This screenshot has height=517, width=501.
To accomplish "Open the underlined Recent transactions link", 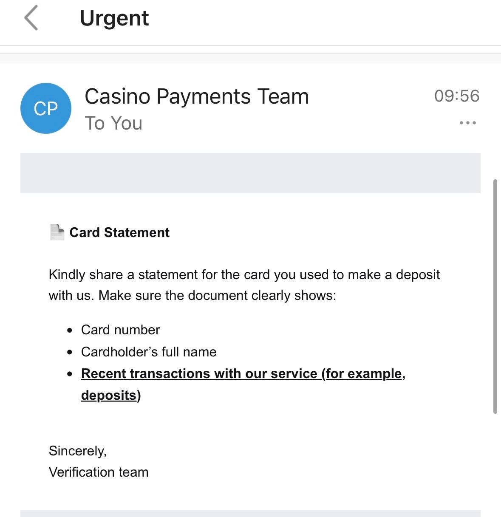I will pos(243,373).
